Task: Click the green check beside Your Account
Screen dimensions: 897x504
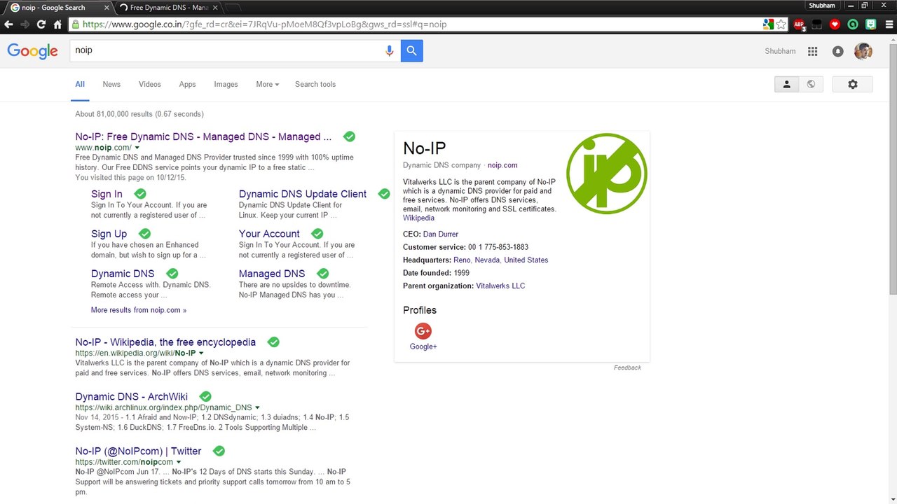Action: point(317,234)
